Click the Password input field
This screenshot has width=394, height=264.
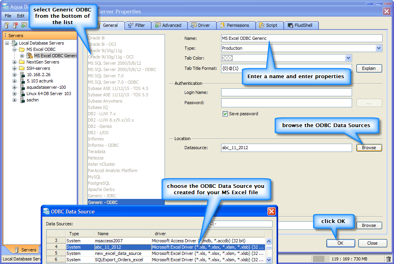tap(286, 103)
